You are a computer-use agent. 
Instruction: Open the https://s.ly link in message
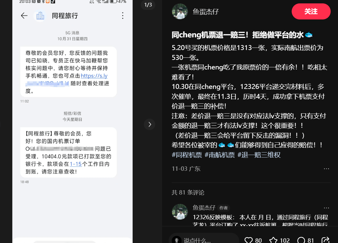point(94,76)
